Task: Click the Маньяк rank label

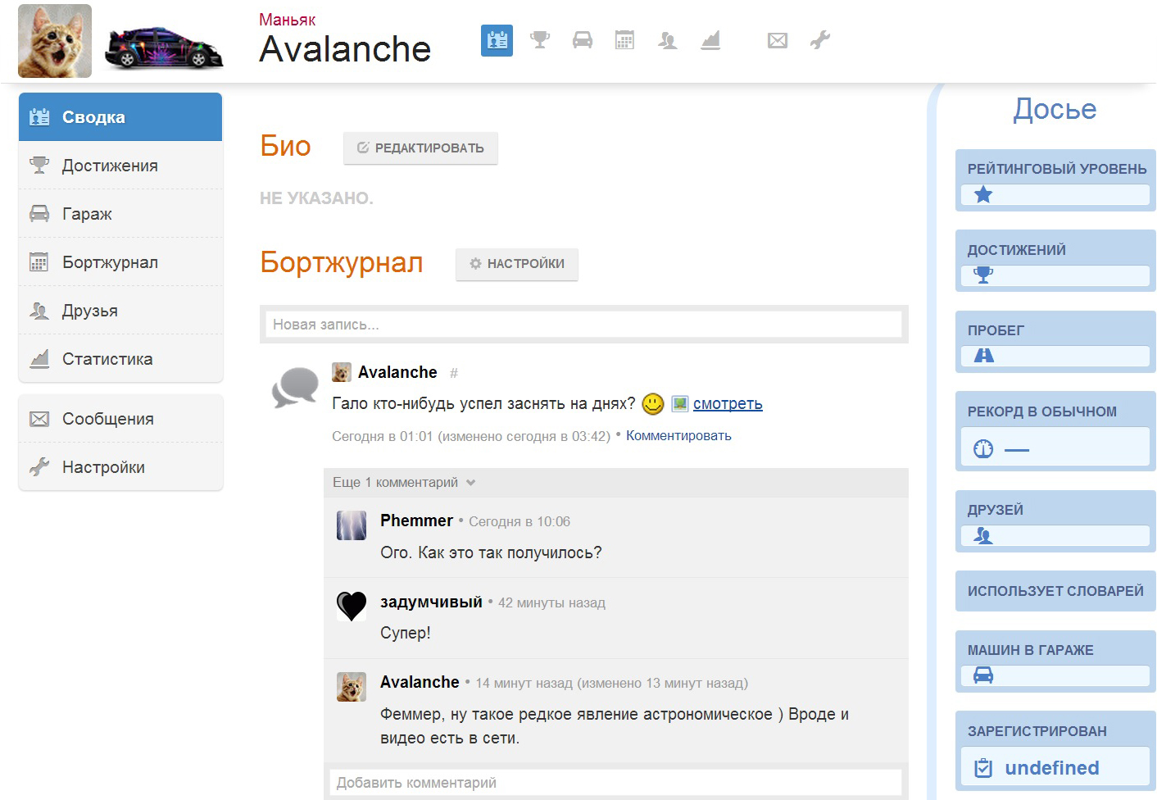Action: (287, 20)
